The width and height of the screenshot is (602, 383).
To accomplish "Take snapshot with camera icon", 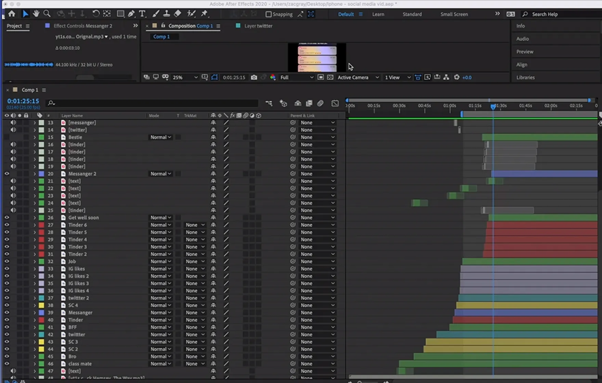I will pyautogui.click(x=254, y=77).
